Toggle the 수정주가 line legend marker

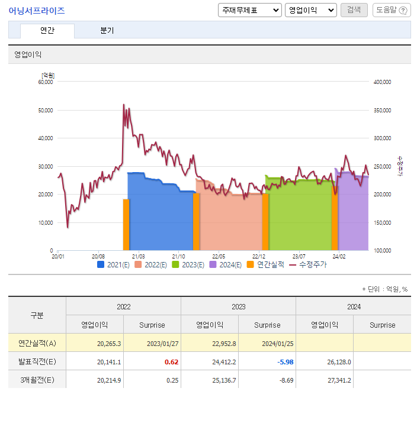[x=293, y=264]
